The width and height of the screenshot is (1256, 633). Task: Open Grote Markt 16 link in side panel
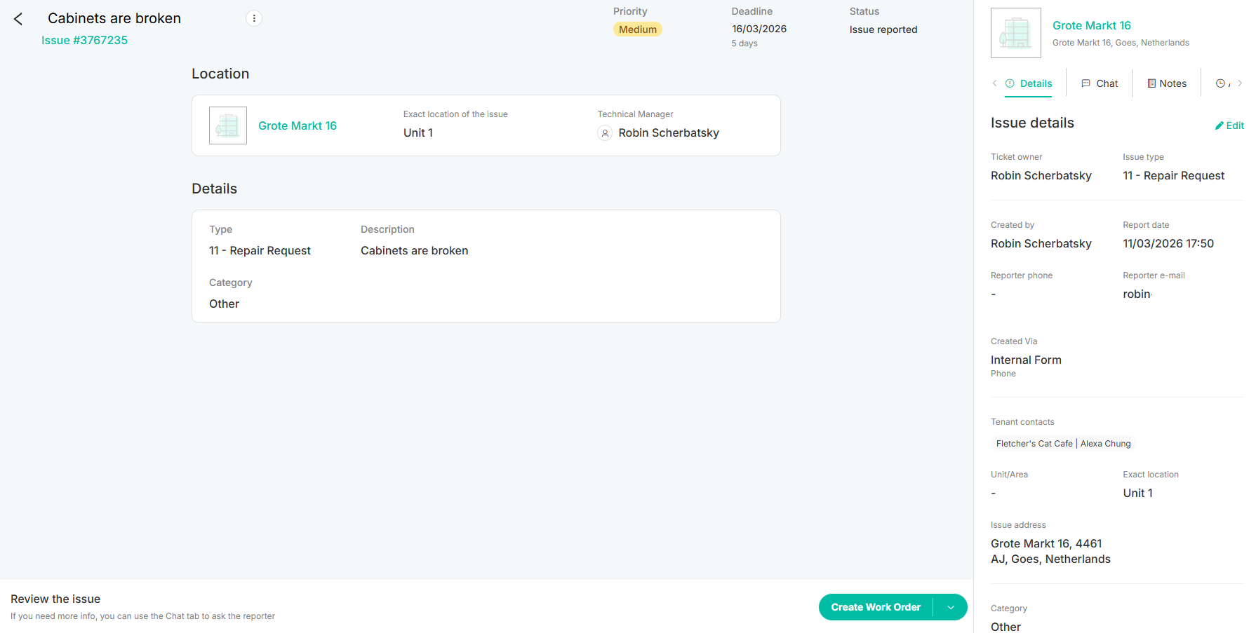point(1091,25)
